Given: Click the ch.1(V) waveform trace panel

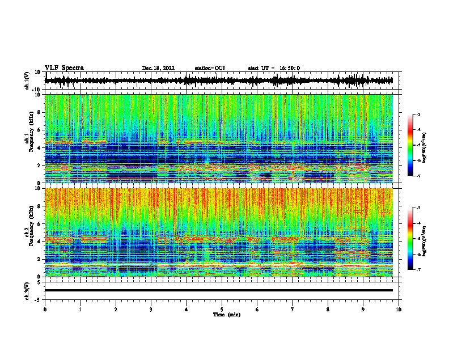Looking at the screenshot, I should [223, 81].
